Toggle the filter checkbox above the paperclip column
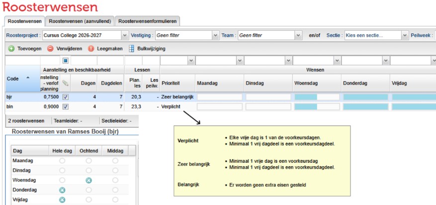436x205 pixels. (66, 61)
